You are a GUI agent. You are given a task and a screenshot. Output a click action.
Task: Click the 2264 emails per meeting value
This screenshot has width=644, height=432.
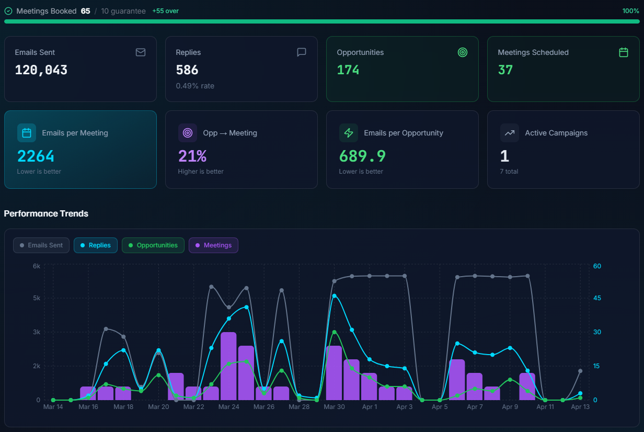point(36,156)
